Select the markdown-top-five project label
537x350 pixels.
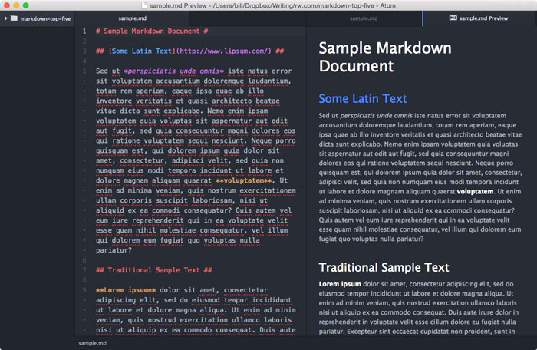pos(45,19)
